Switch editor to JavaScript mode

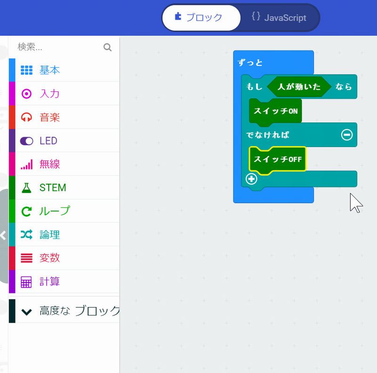click(279, 18)
